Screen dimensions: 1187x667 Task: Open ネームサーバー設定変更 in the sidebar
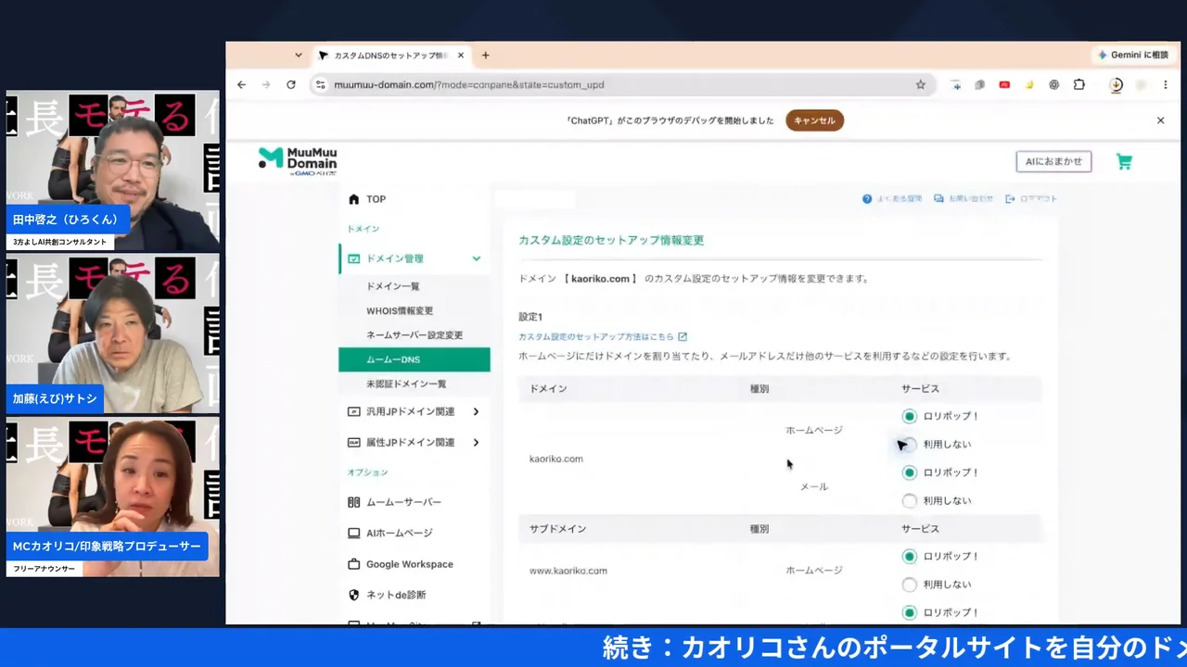pyautogui.click(x=414, y=335)
